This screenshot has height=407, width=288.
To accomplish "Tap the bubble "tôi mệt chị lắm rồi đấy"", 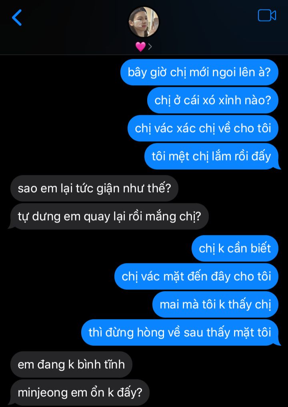I will pos(212,156).
